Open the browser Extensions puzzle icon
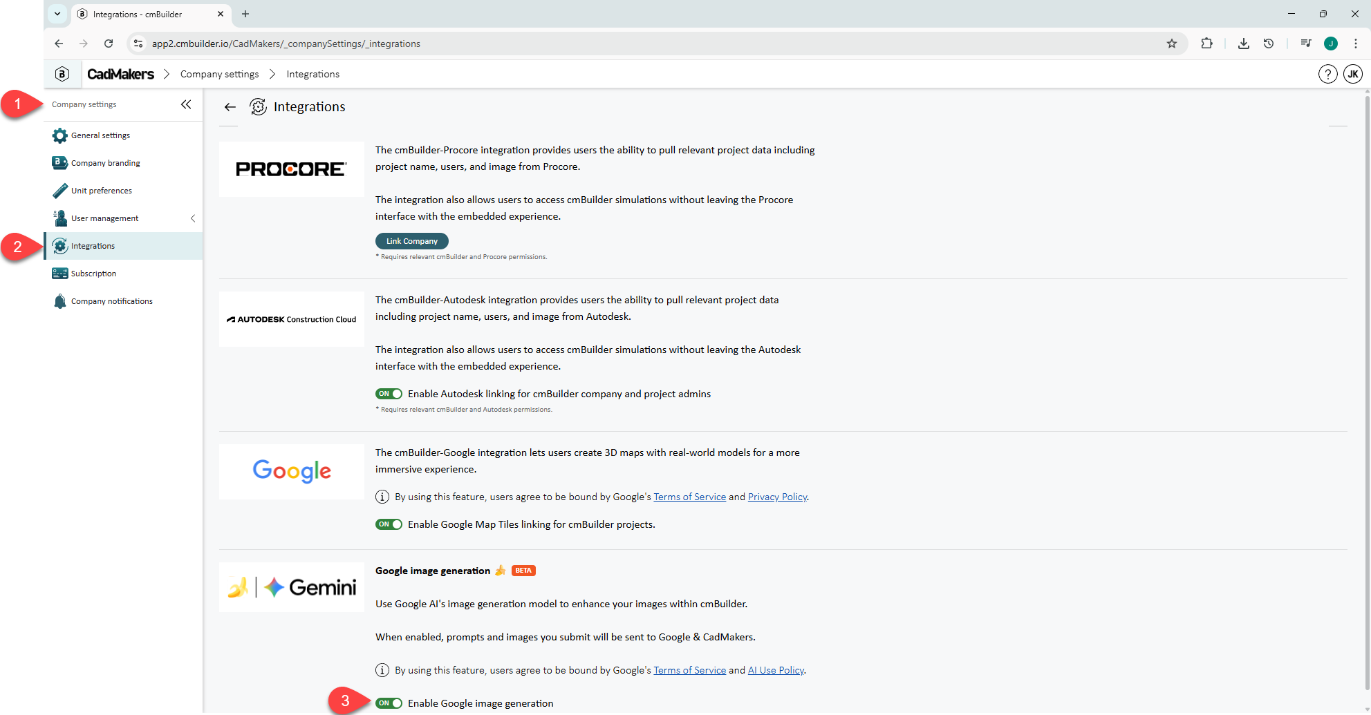The width and height of the screenshot is (1371, 715). pyautogui.click(x=1206, y=44)
